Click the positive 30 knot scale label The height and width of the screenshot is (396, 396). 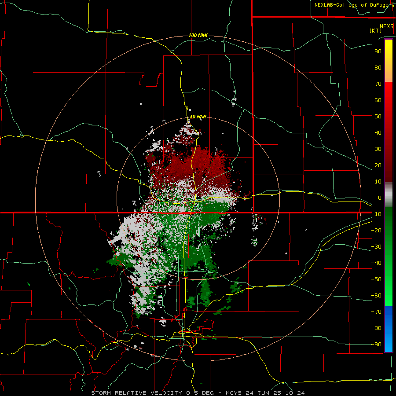tap(378, 149)
